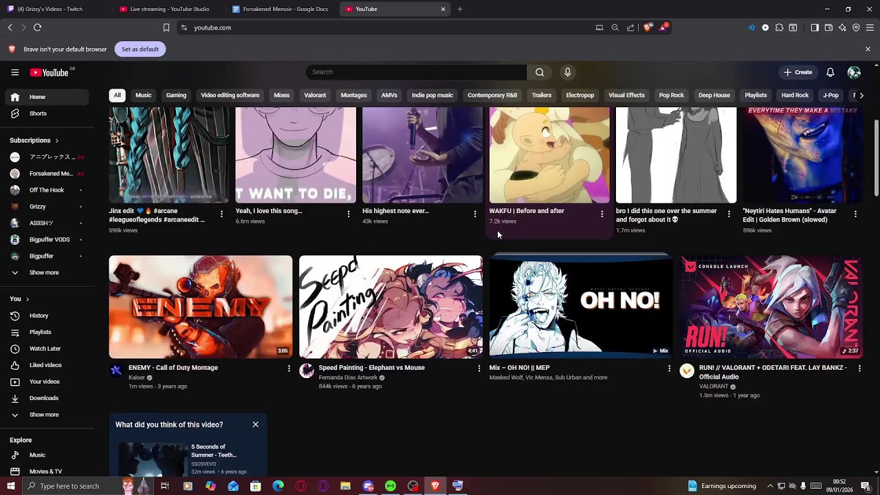Go to Home in the sidebar
Viewport: 880px width, 495px height.
pos(47,97)
